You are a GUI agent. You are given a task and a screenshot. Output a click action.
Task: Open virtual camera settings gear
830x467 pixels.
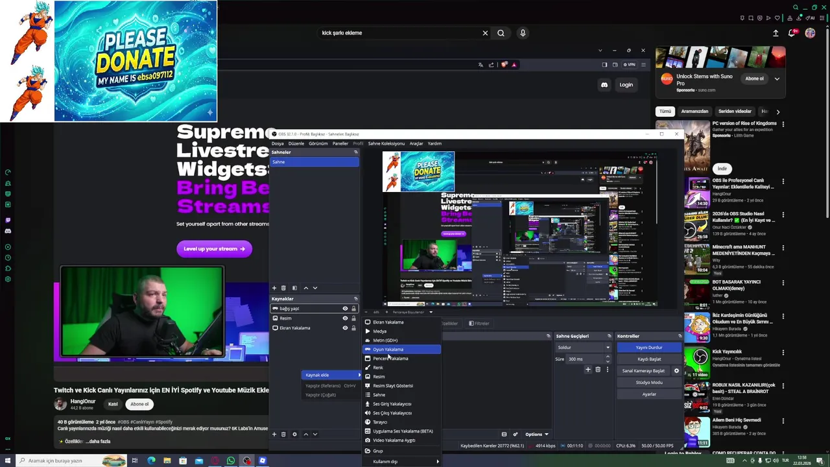point(676,371)
